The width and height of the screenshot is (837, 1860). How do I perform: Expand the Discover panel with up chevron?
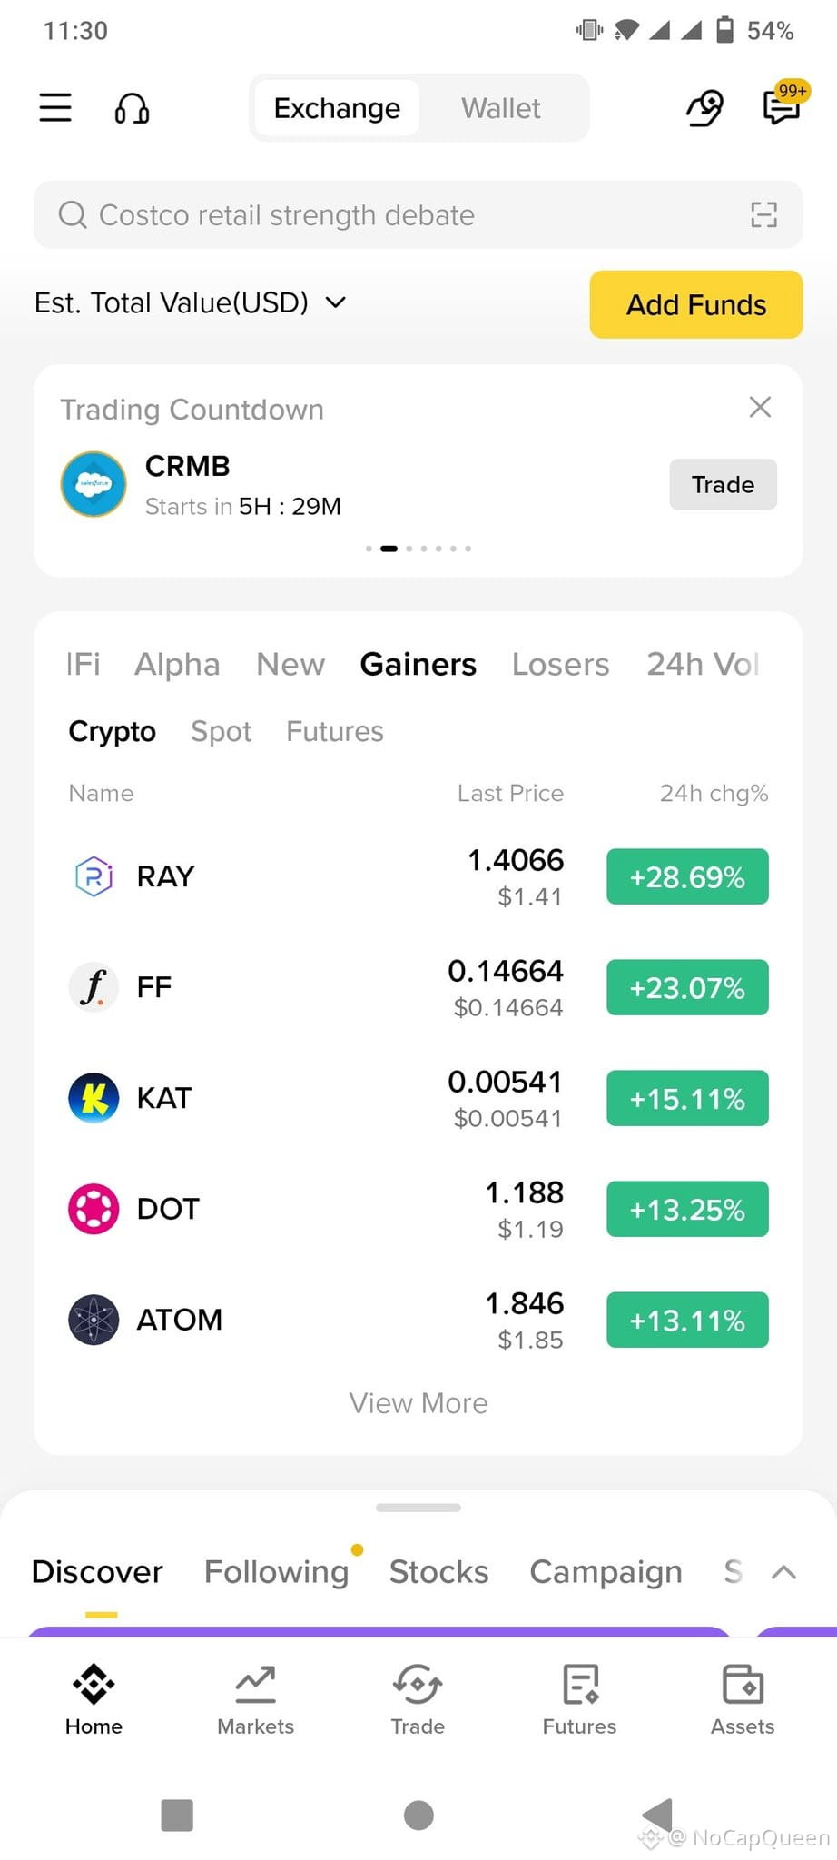point(783,1572)
